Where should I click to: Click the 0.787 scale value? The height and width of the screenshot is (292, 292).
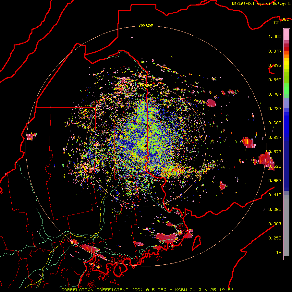pyautogui.click(x=275, y=94)
